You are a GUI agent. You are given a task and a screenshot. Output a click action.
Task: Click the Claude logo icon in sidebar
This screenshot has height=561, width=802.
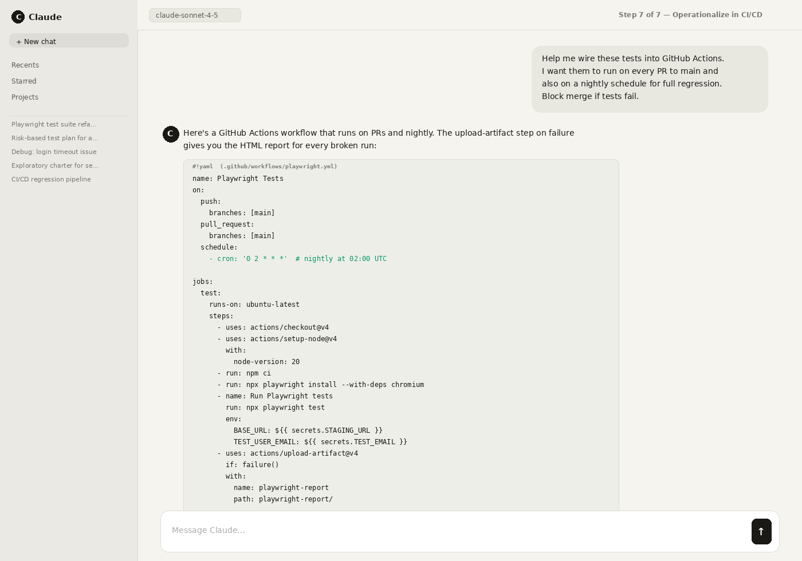coord(18,17)
